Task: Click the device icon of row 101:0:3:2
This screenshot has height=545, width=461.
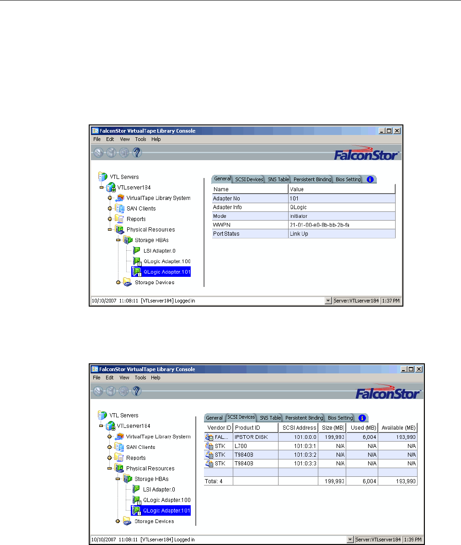Action: pos(209,455)
